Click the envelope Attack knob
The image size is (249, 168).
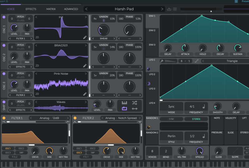185,48
